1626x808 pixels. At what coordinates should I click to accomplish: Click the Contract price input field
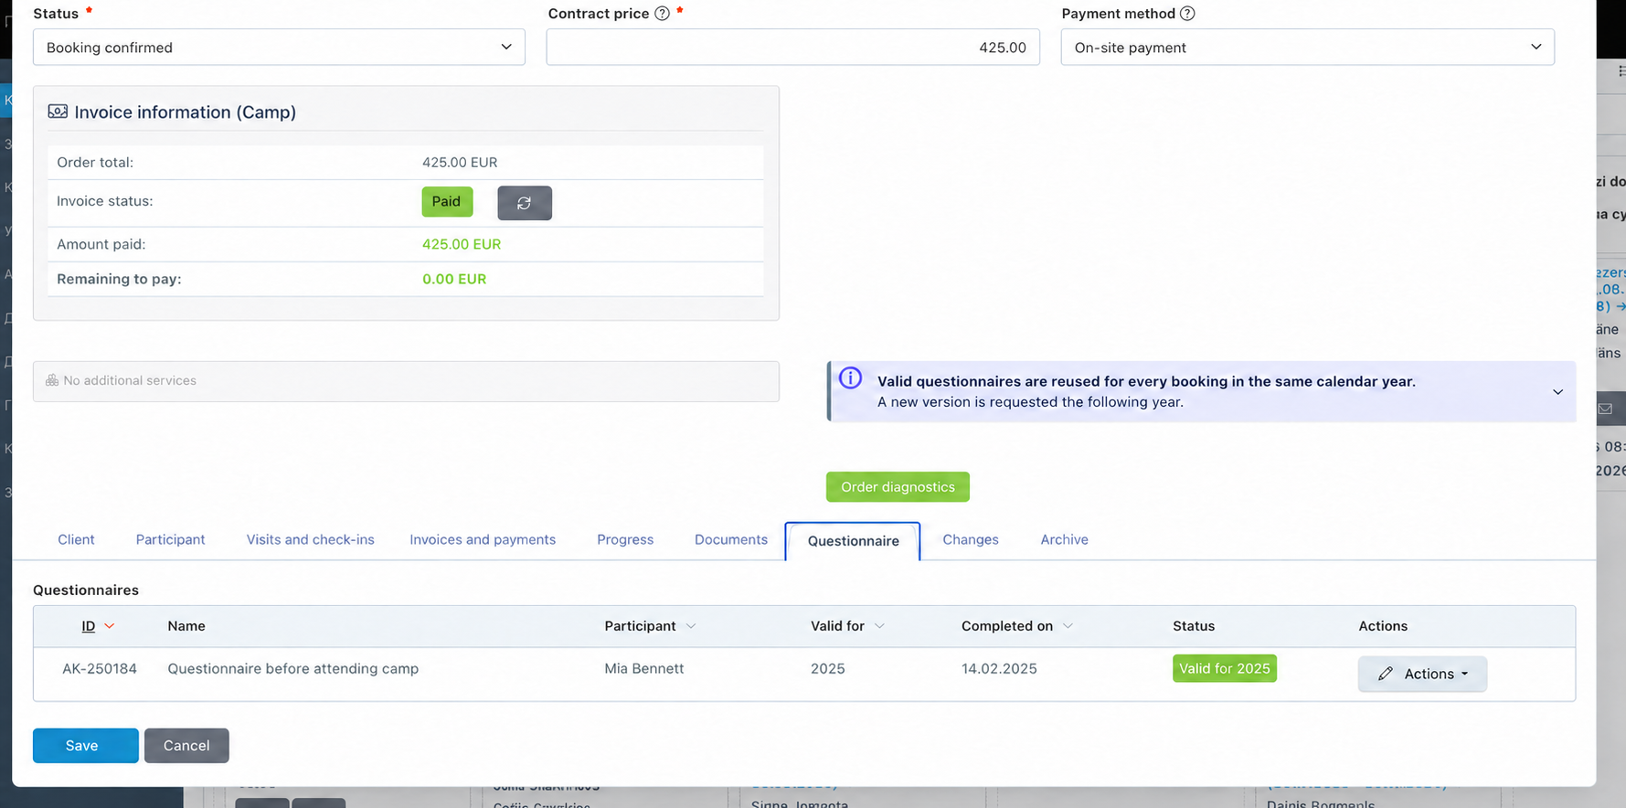coord(792,48)
